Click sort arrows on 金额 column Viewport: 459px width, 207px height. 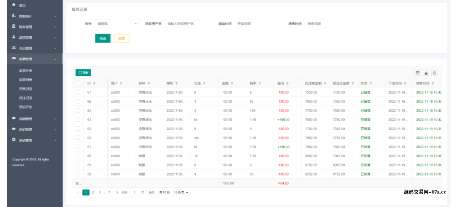(232, 83)
